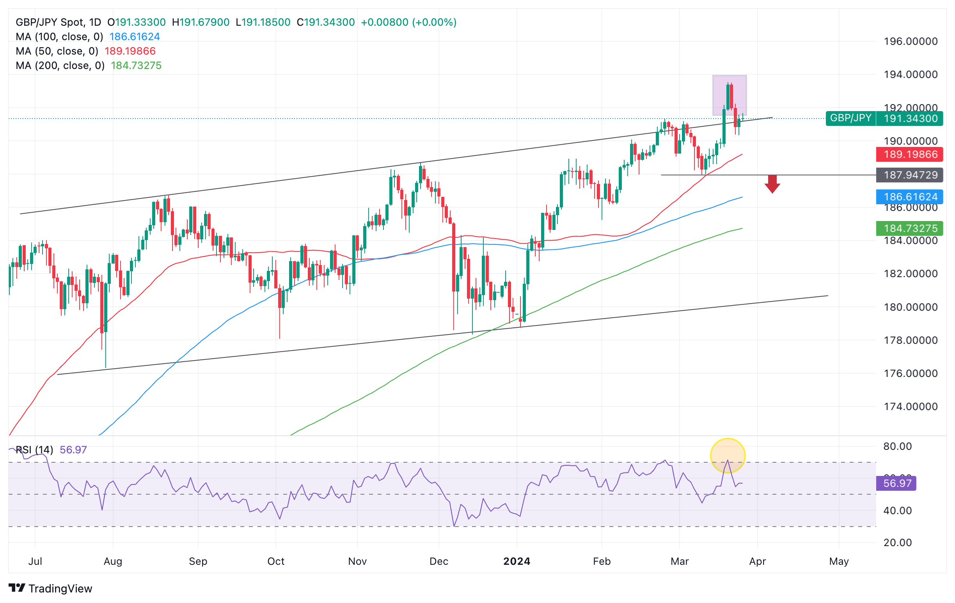Click the RSI (14) indicator label
The width and height of the screenshot is (955, 603).
(x=34, y=450)
